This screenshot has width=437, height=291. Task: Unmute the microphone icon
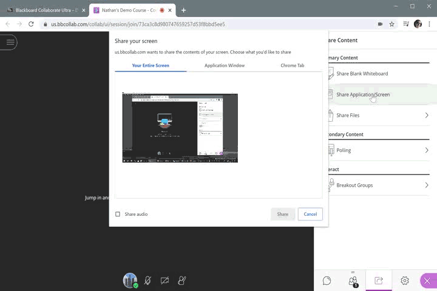147,281
